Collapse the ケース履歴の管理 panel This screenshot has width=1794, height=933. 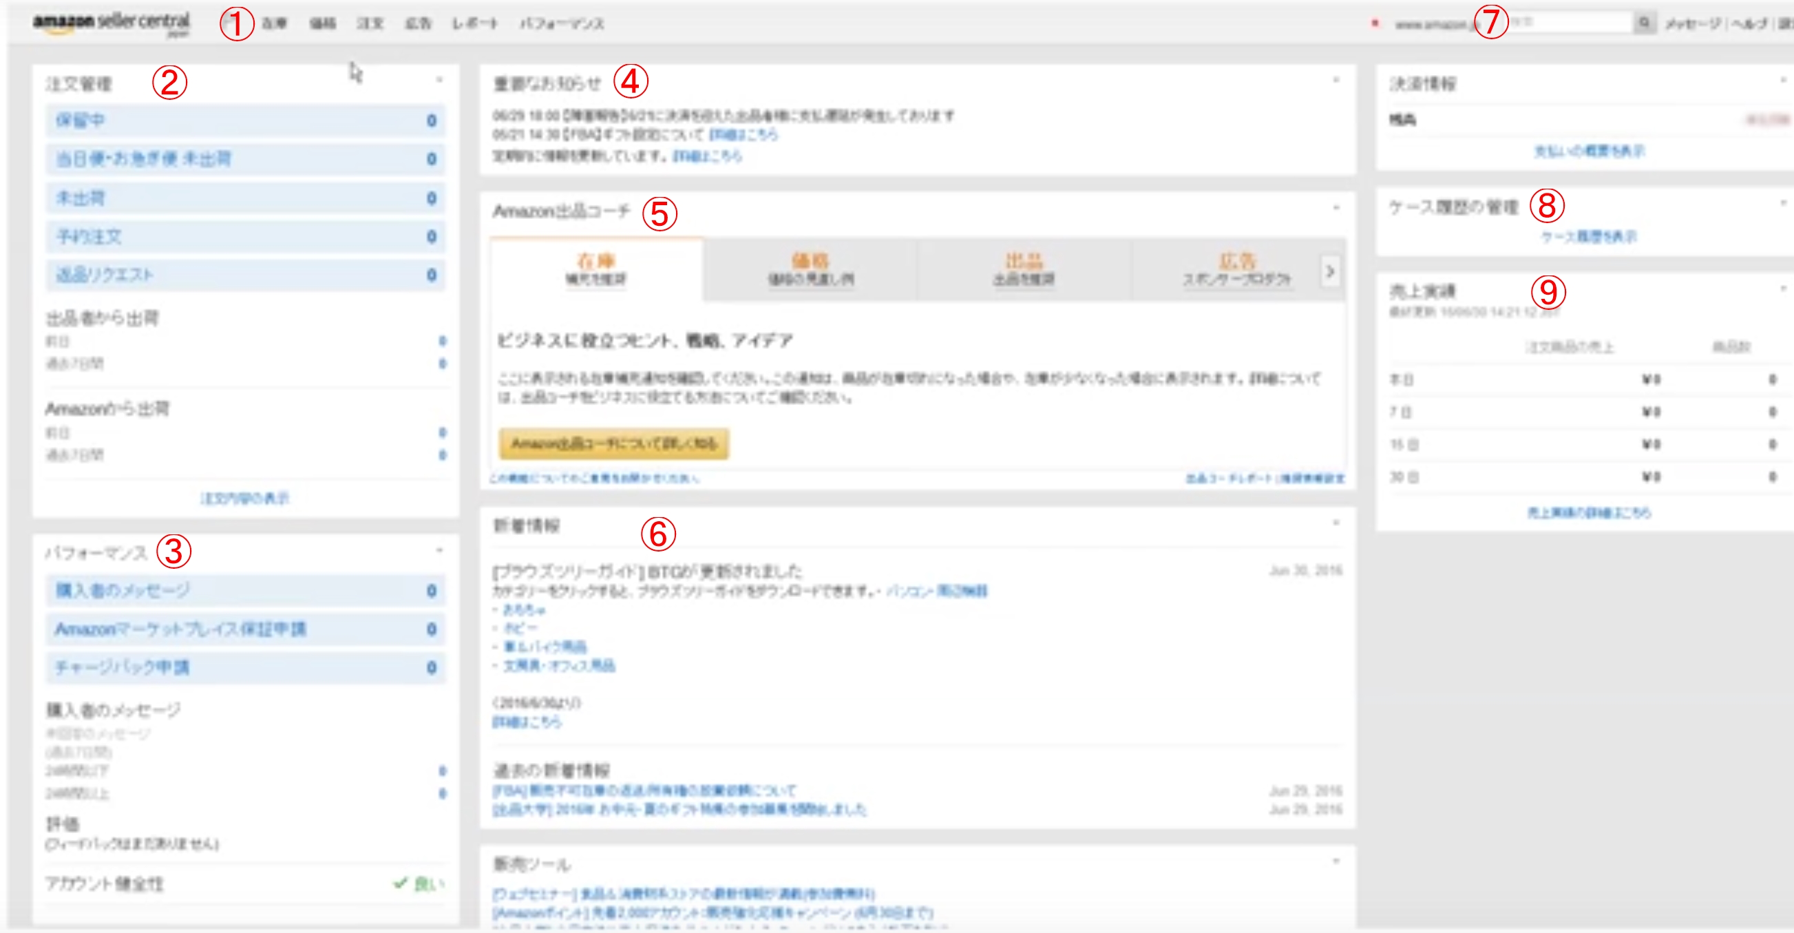(1784, 202)
